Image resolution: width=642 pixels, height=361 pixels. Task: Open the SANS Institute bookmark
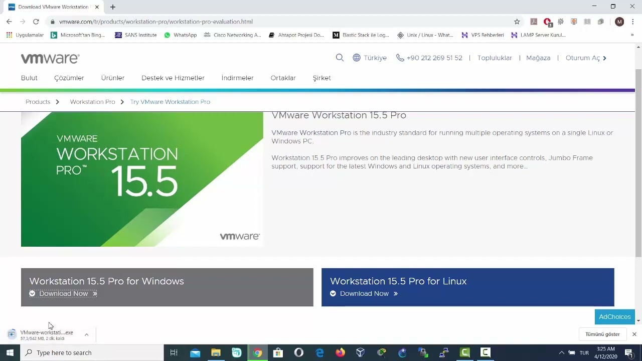[x=135, y=35]
